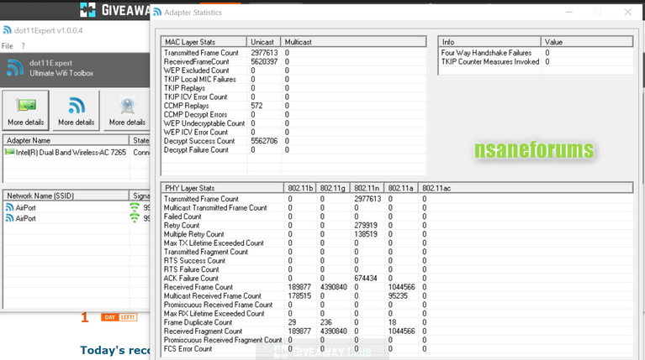Click the dot11Expert logo in the banner
This screenshot has width=645, height=360.
[x=15, y=68]
